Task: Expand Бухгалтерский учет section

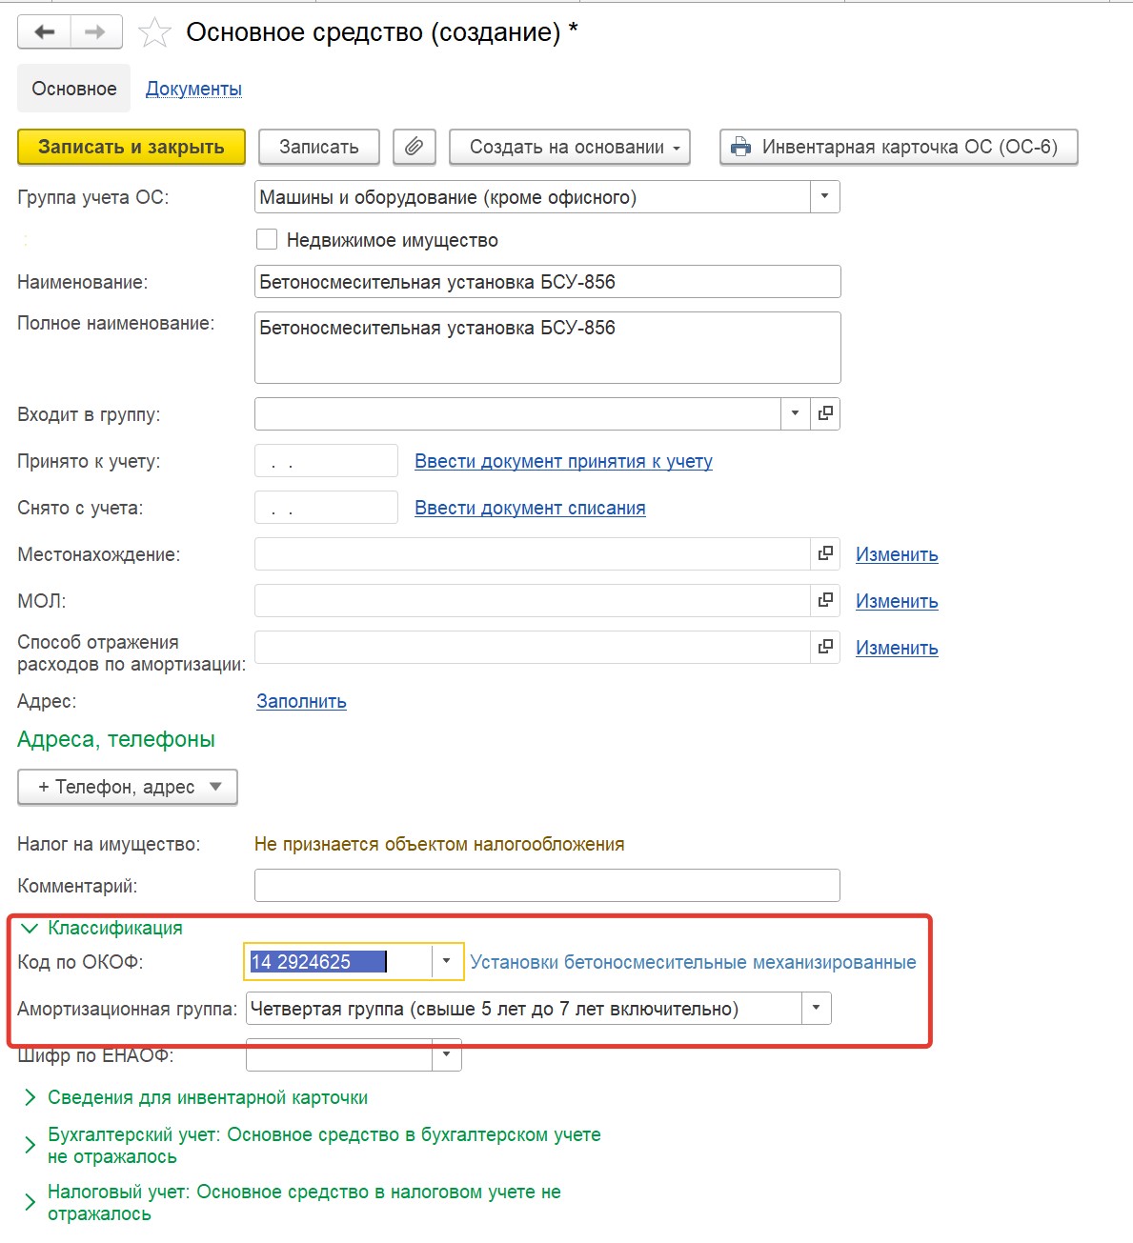Action: [311, 1145]
